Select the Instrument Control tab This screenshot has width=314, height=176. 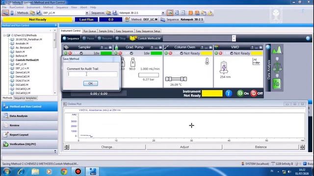[x=71, y=31]
